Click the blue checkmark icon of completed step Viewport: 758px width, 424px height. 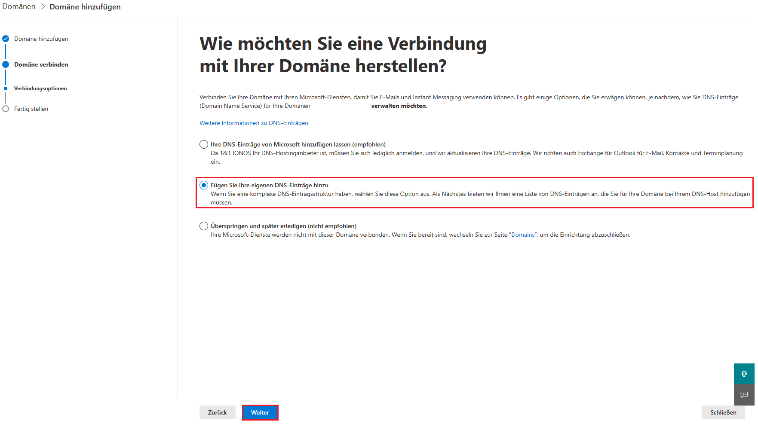pos(6,39)
